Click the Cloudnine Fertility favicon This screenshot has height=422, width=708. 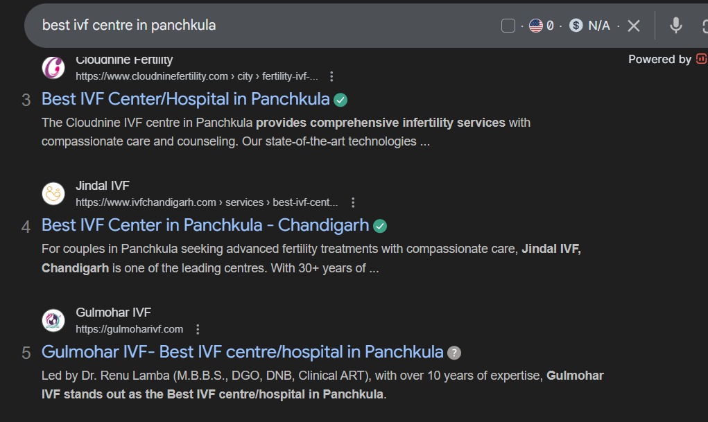point(53,67)
